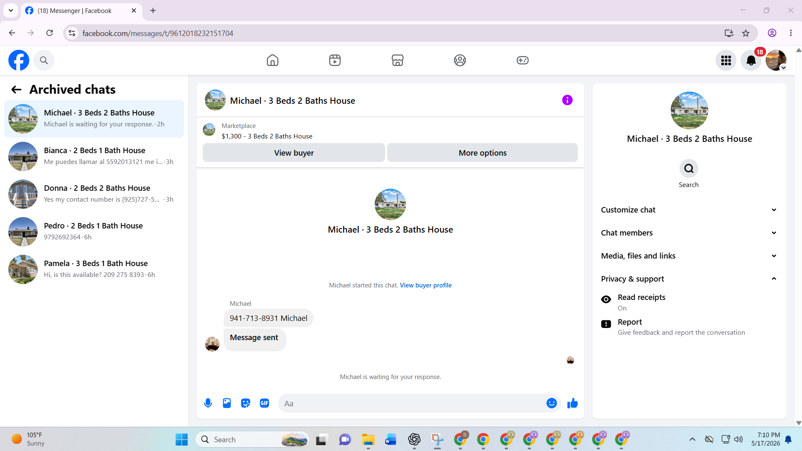Screen dimensions: 802x451
Task: Open File Explorer from the taskbar
Action: (368, 440)
